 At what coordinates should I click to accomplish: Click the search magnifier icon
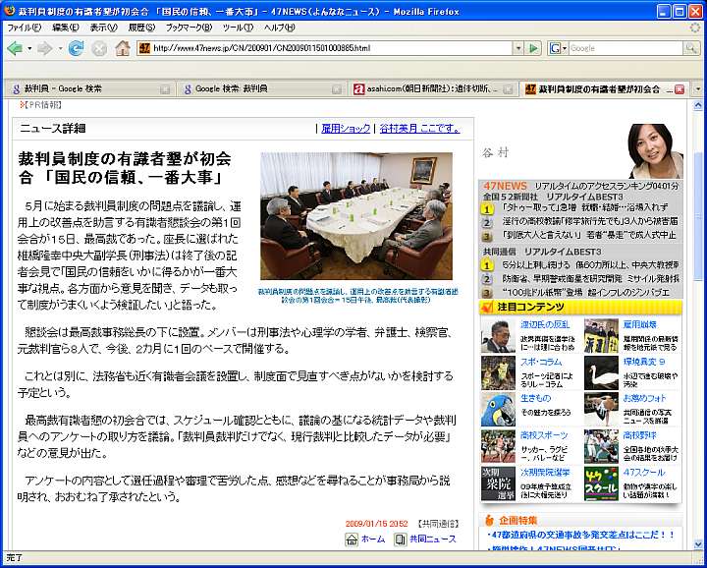pyautogui.click(x=691, y=48)
